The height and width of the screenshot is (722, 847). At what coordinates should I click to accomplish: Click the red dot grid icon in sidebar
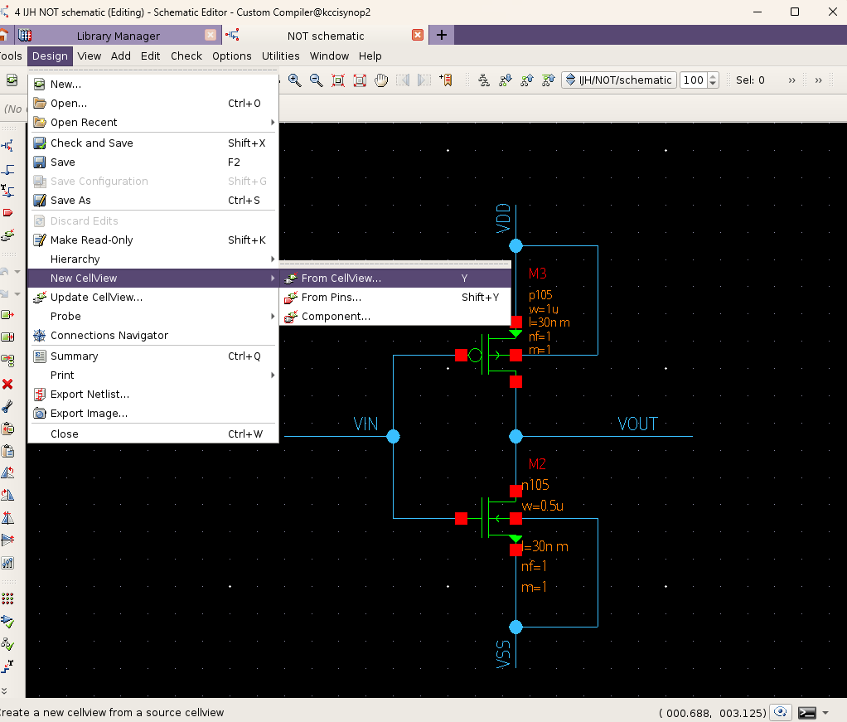(x=7, y=598)
